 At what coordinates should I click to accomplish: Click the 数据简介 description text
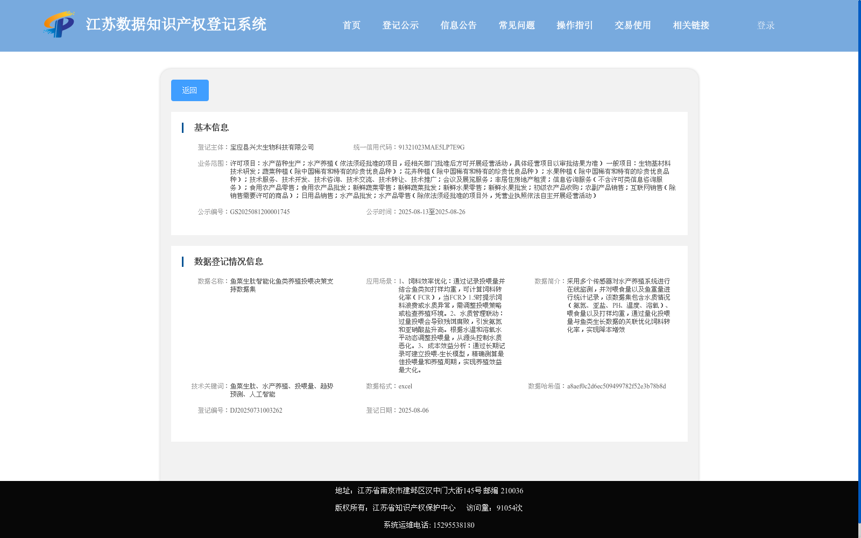point(619,306)
